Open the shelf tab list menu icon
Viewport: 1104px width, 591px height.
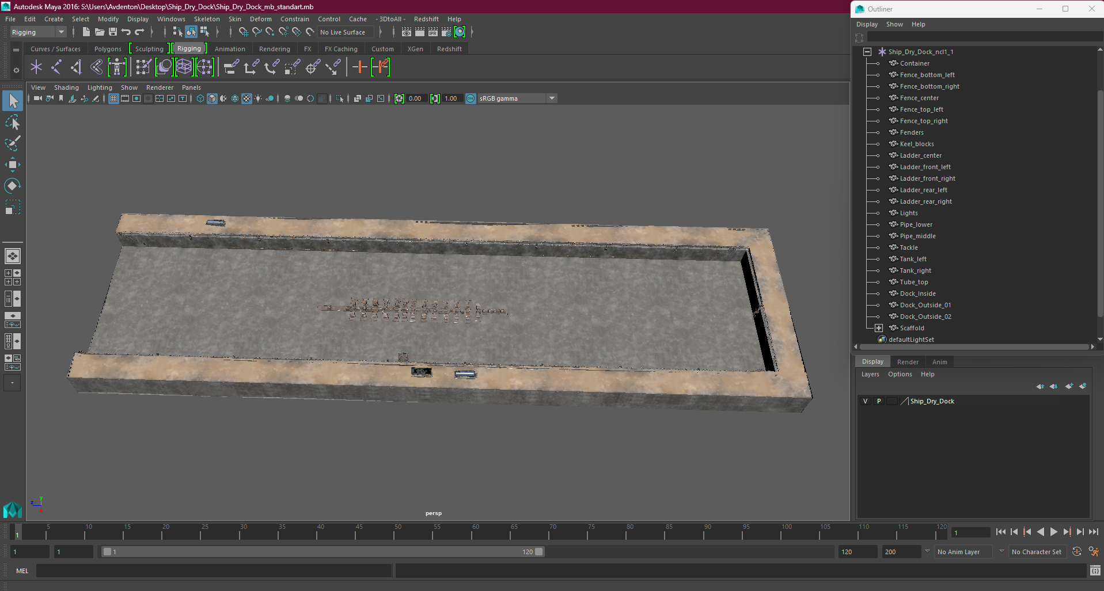click(x=16, y=50)
